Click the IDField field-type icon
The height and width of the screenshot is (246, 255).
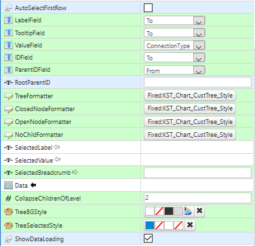8,58
